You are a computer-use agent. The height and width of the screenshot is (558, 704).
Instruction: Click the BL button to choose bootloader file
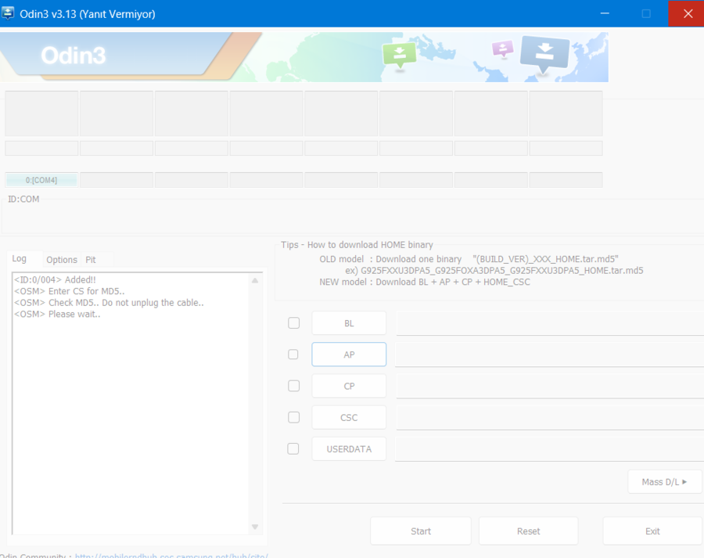(x=349, y=323)
